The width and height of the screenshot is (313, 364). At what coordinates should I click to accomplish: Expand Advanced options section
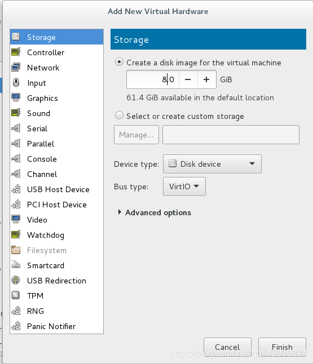tap(155, 212)
